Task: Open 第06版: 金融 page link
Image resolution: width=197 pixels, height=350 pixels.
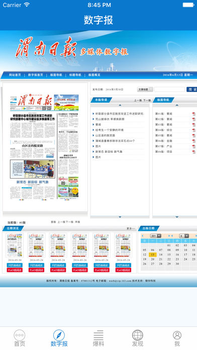Action: coord(164,141)
